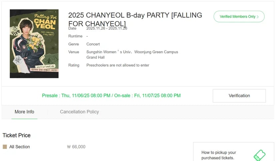Open the Cancellation Policy tab
This screenshot has height=161, width=276.
tap(79, 112)
